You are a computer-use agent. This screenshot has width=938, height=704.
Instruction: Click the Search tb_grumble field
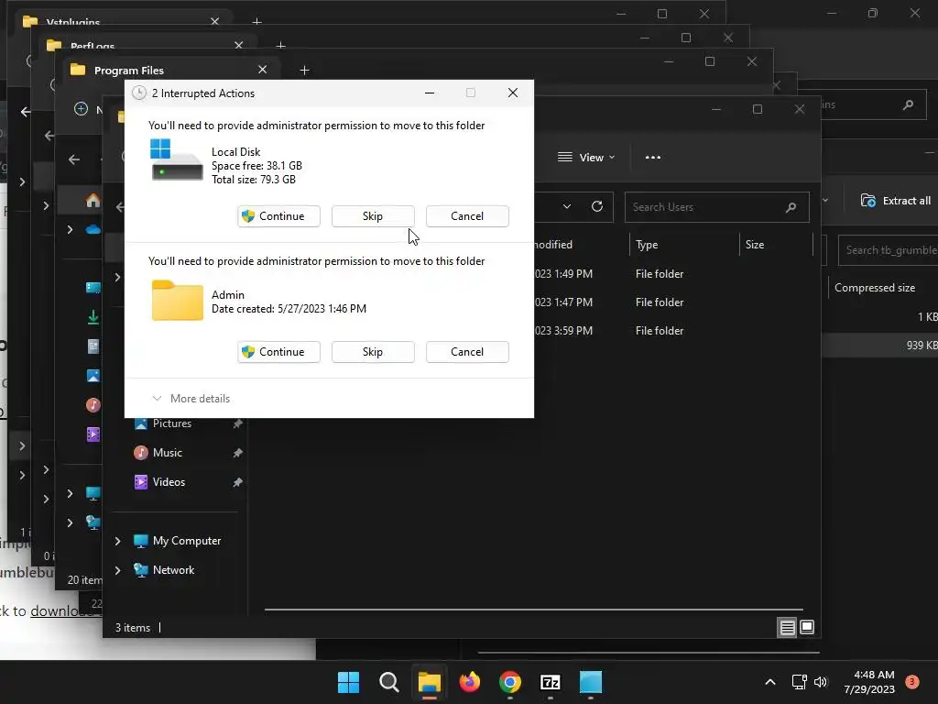click(x=889, y=250)
